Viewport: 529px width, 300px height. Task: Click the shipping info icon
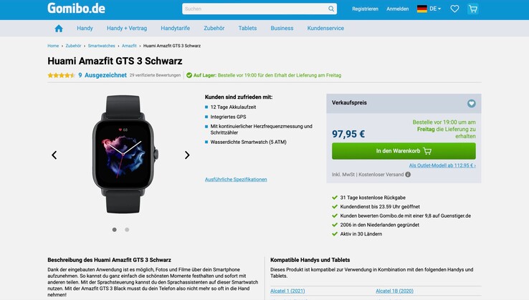click(x=408, y=175)
